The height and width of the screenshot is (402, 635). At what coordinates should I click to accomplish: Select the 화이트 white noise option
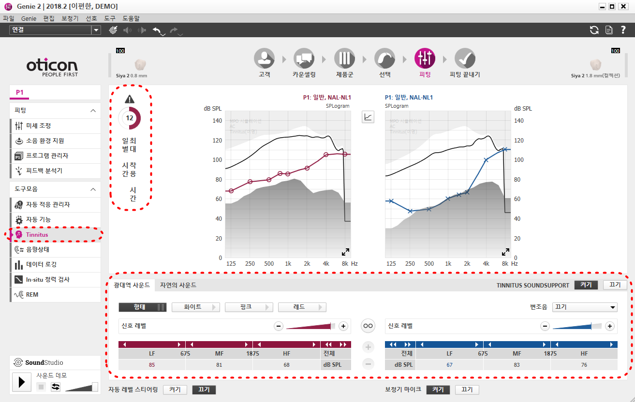tap(196, 307)
